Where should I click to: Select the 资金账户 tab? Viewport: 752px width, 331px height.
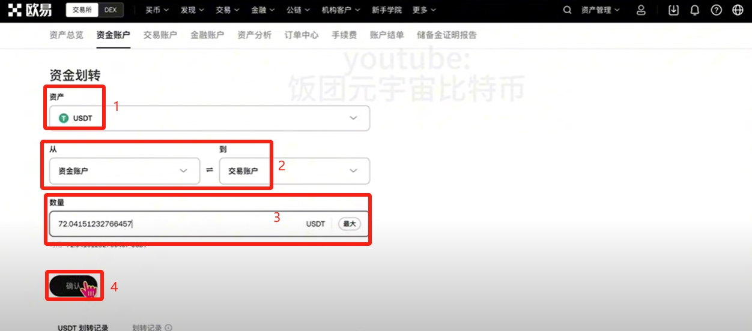tap(113, 35)
